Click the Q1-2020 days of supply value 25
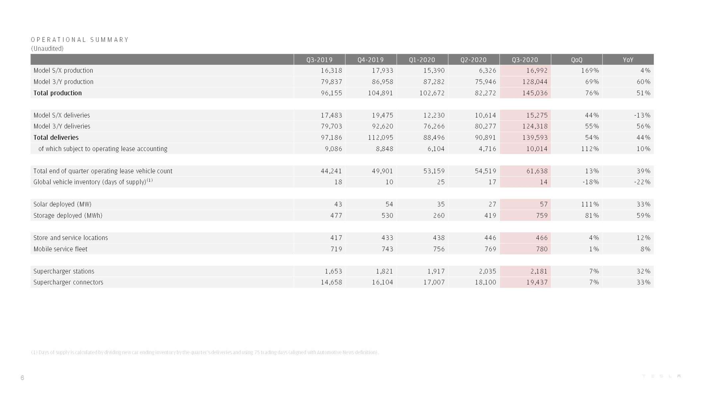Viewport: 701px width, 394px height. [441, 182]
